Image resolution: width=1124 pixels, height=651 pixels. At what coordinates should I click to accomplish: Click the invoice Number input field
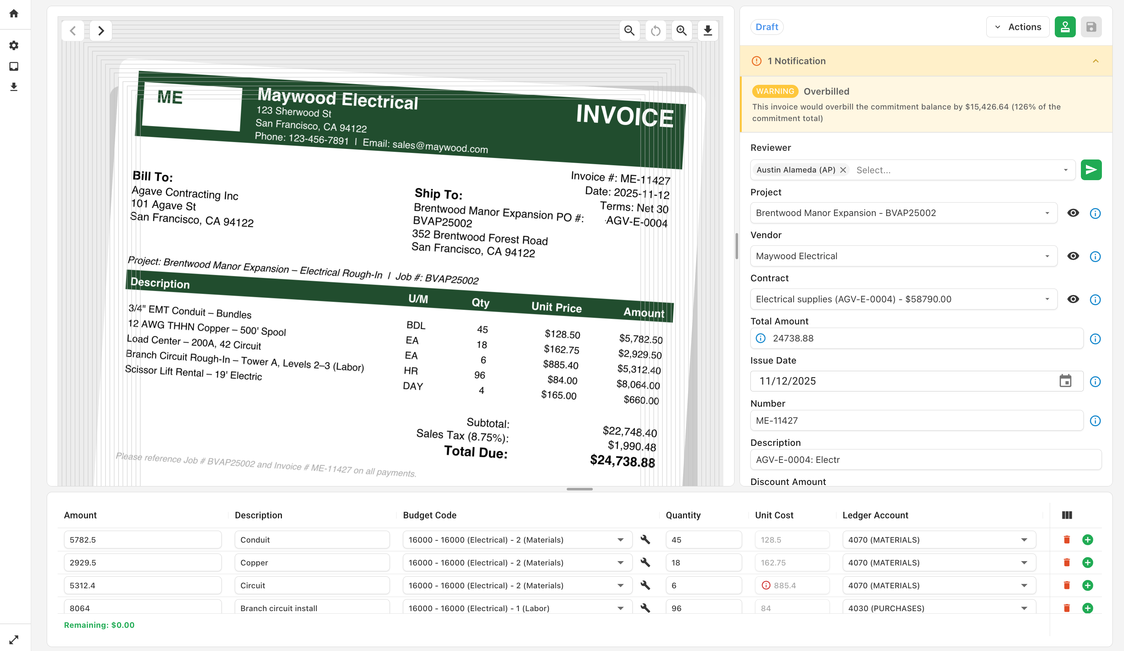coord(916,420)
